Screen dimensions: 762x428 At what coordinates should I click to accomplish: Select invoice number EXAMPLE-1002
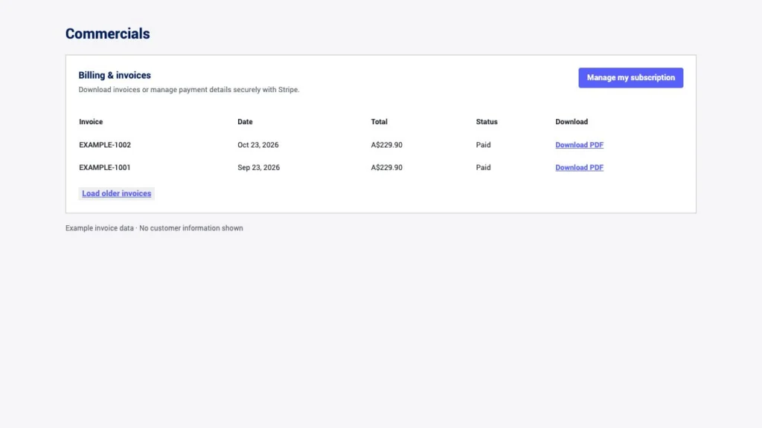click(x=105, y=145)
